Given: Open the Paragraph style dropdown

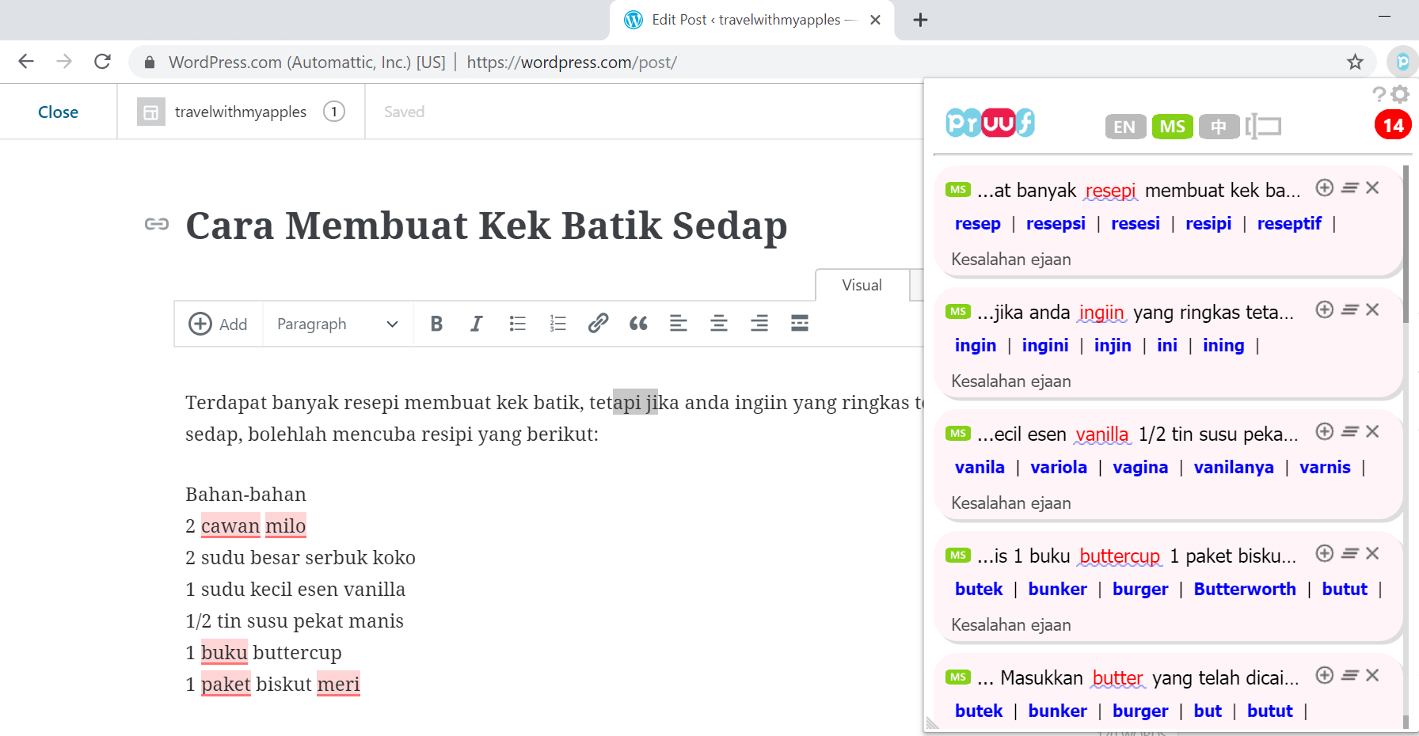Looking at the screenshot, I should (x=337, y=324).
